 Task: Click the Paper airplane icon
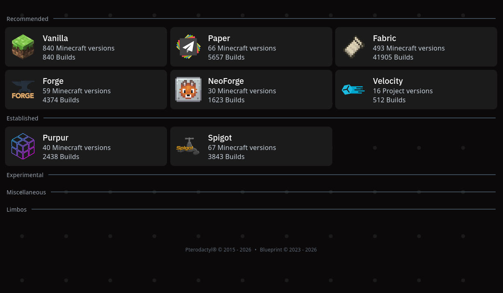click(x=188, y=47)
